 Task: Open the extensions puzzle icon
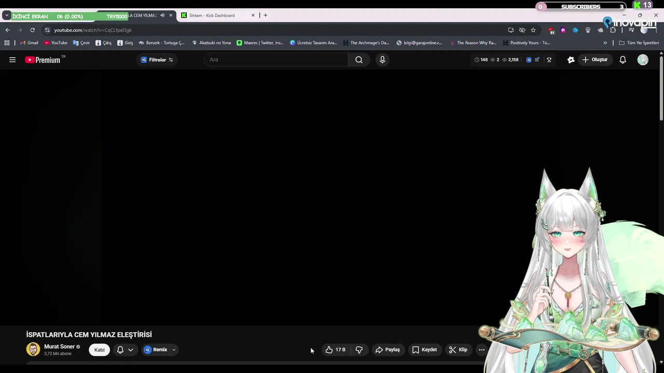coord(613,30)
